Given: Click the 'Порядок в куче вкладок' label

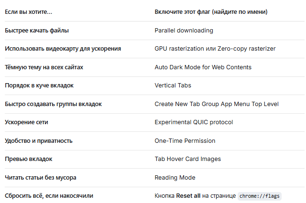Looking at the screenshot, I should pos(39,85).
